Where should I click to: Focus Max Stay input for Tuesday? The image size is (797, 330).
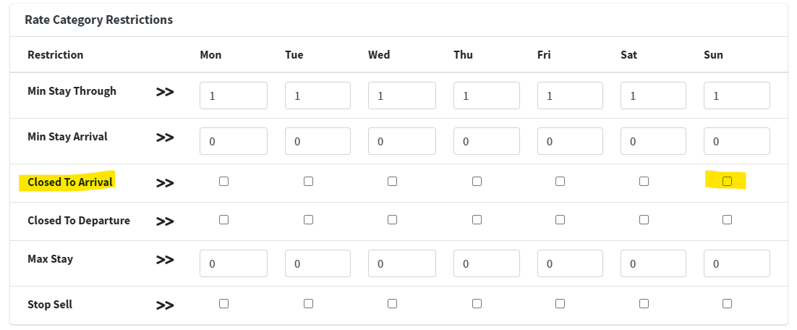point(317,263)
